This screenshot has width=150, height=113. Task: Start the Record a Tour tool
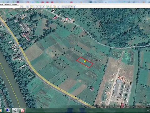point(43,7)
